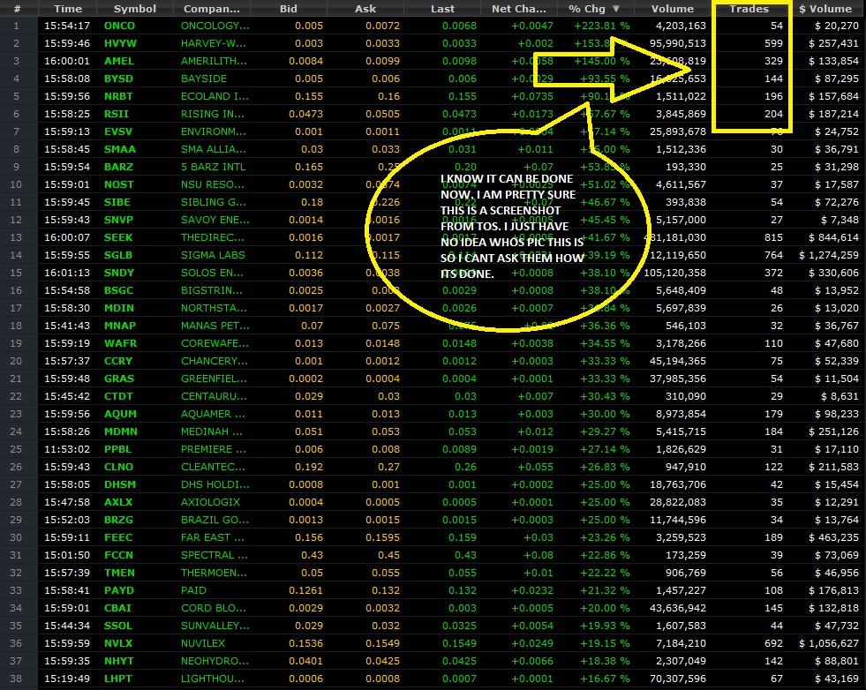Toggle the % Chg sort direction arrow
Screen dimensions: 866x690
[x=616, y=9]
